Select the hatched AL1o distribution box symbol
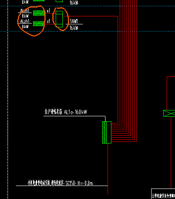Image resolution: width=175 pixels, height=199 pixels. tap(107, 132)
